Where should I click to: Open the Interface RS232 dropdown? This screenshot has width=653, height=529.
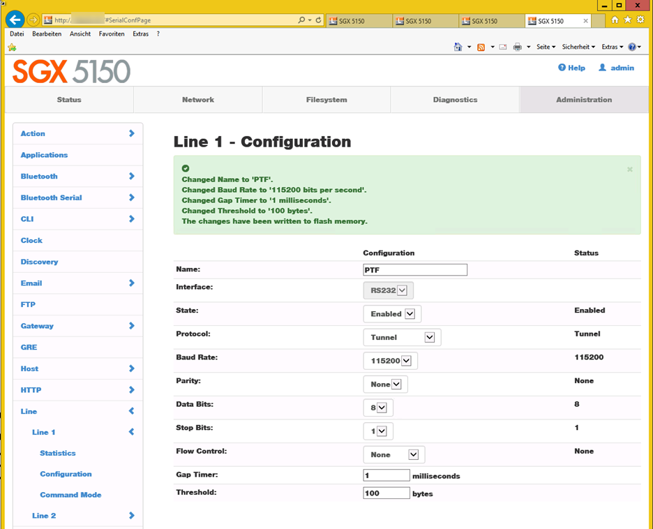(x=389, y=290)
